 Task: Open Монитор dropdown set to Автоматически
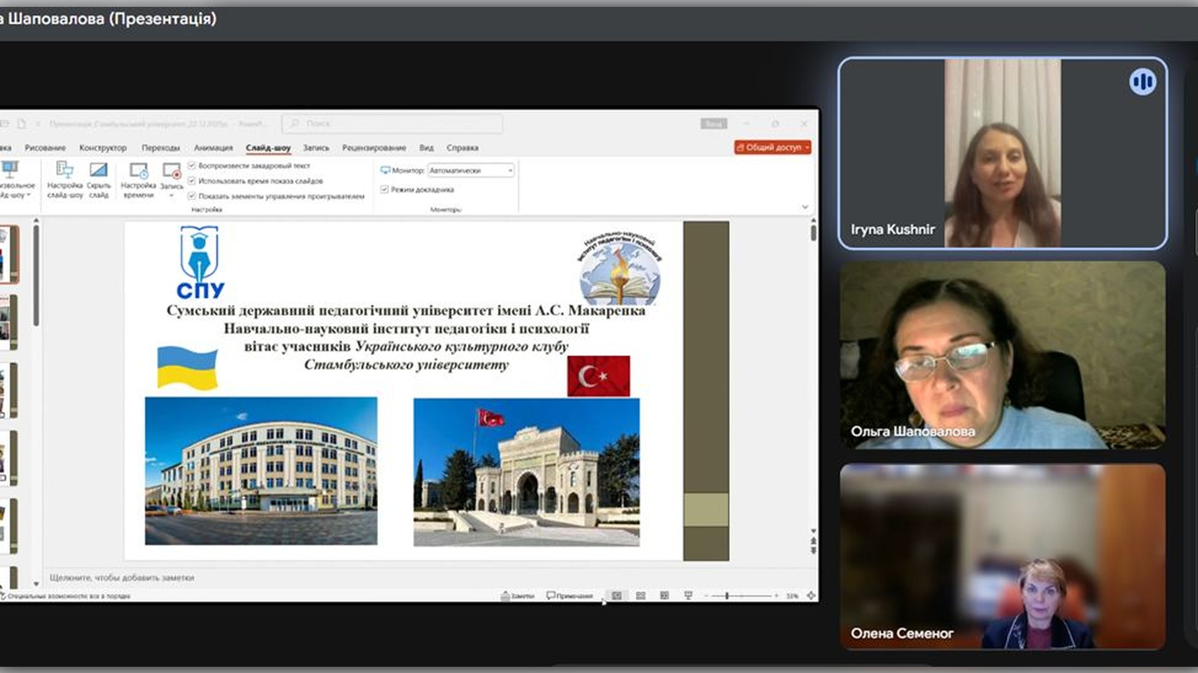(x=471, y=170)
